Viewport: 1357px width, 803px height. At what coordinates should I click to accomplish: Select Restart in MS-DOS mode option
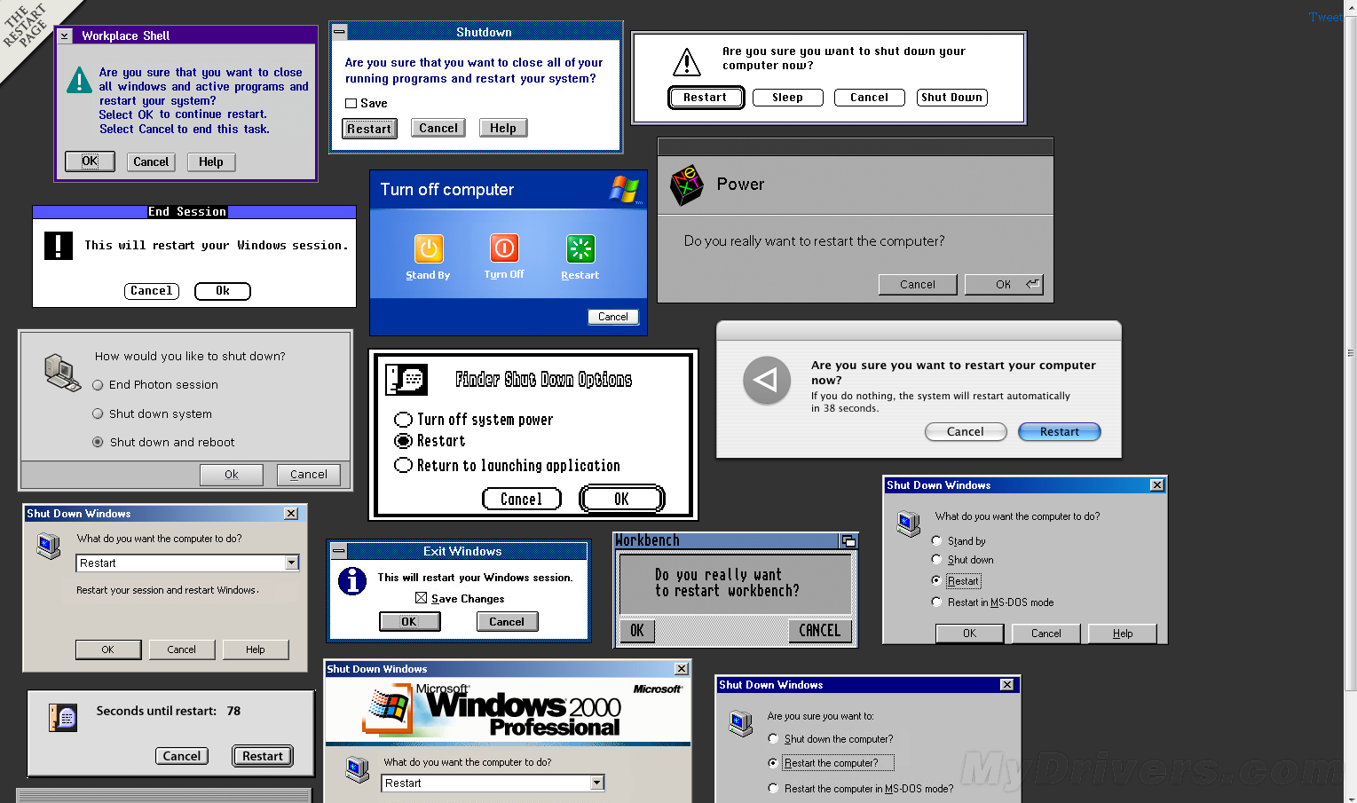pos(936,602)
